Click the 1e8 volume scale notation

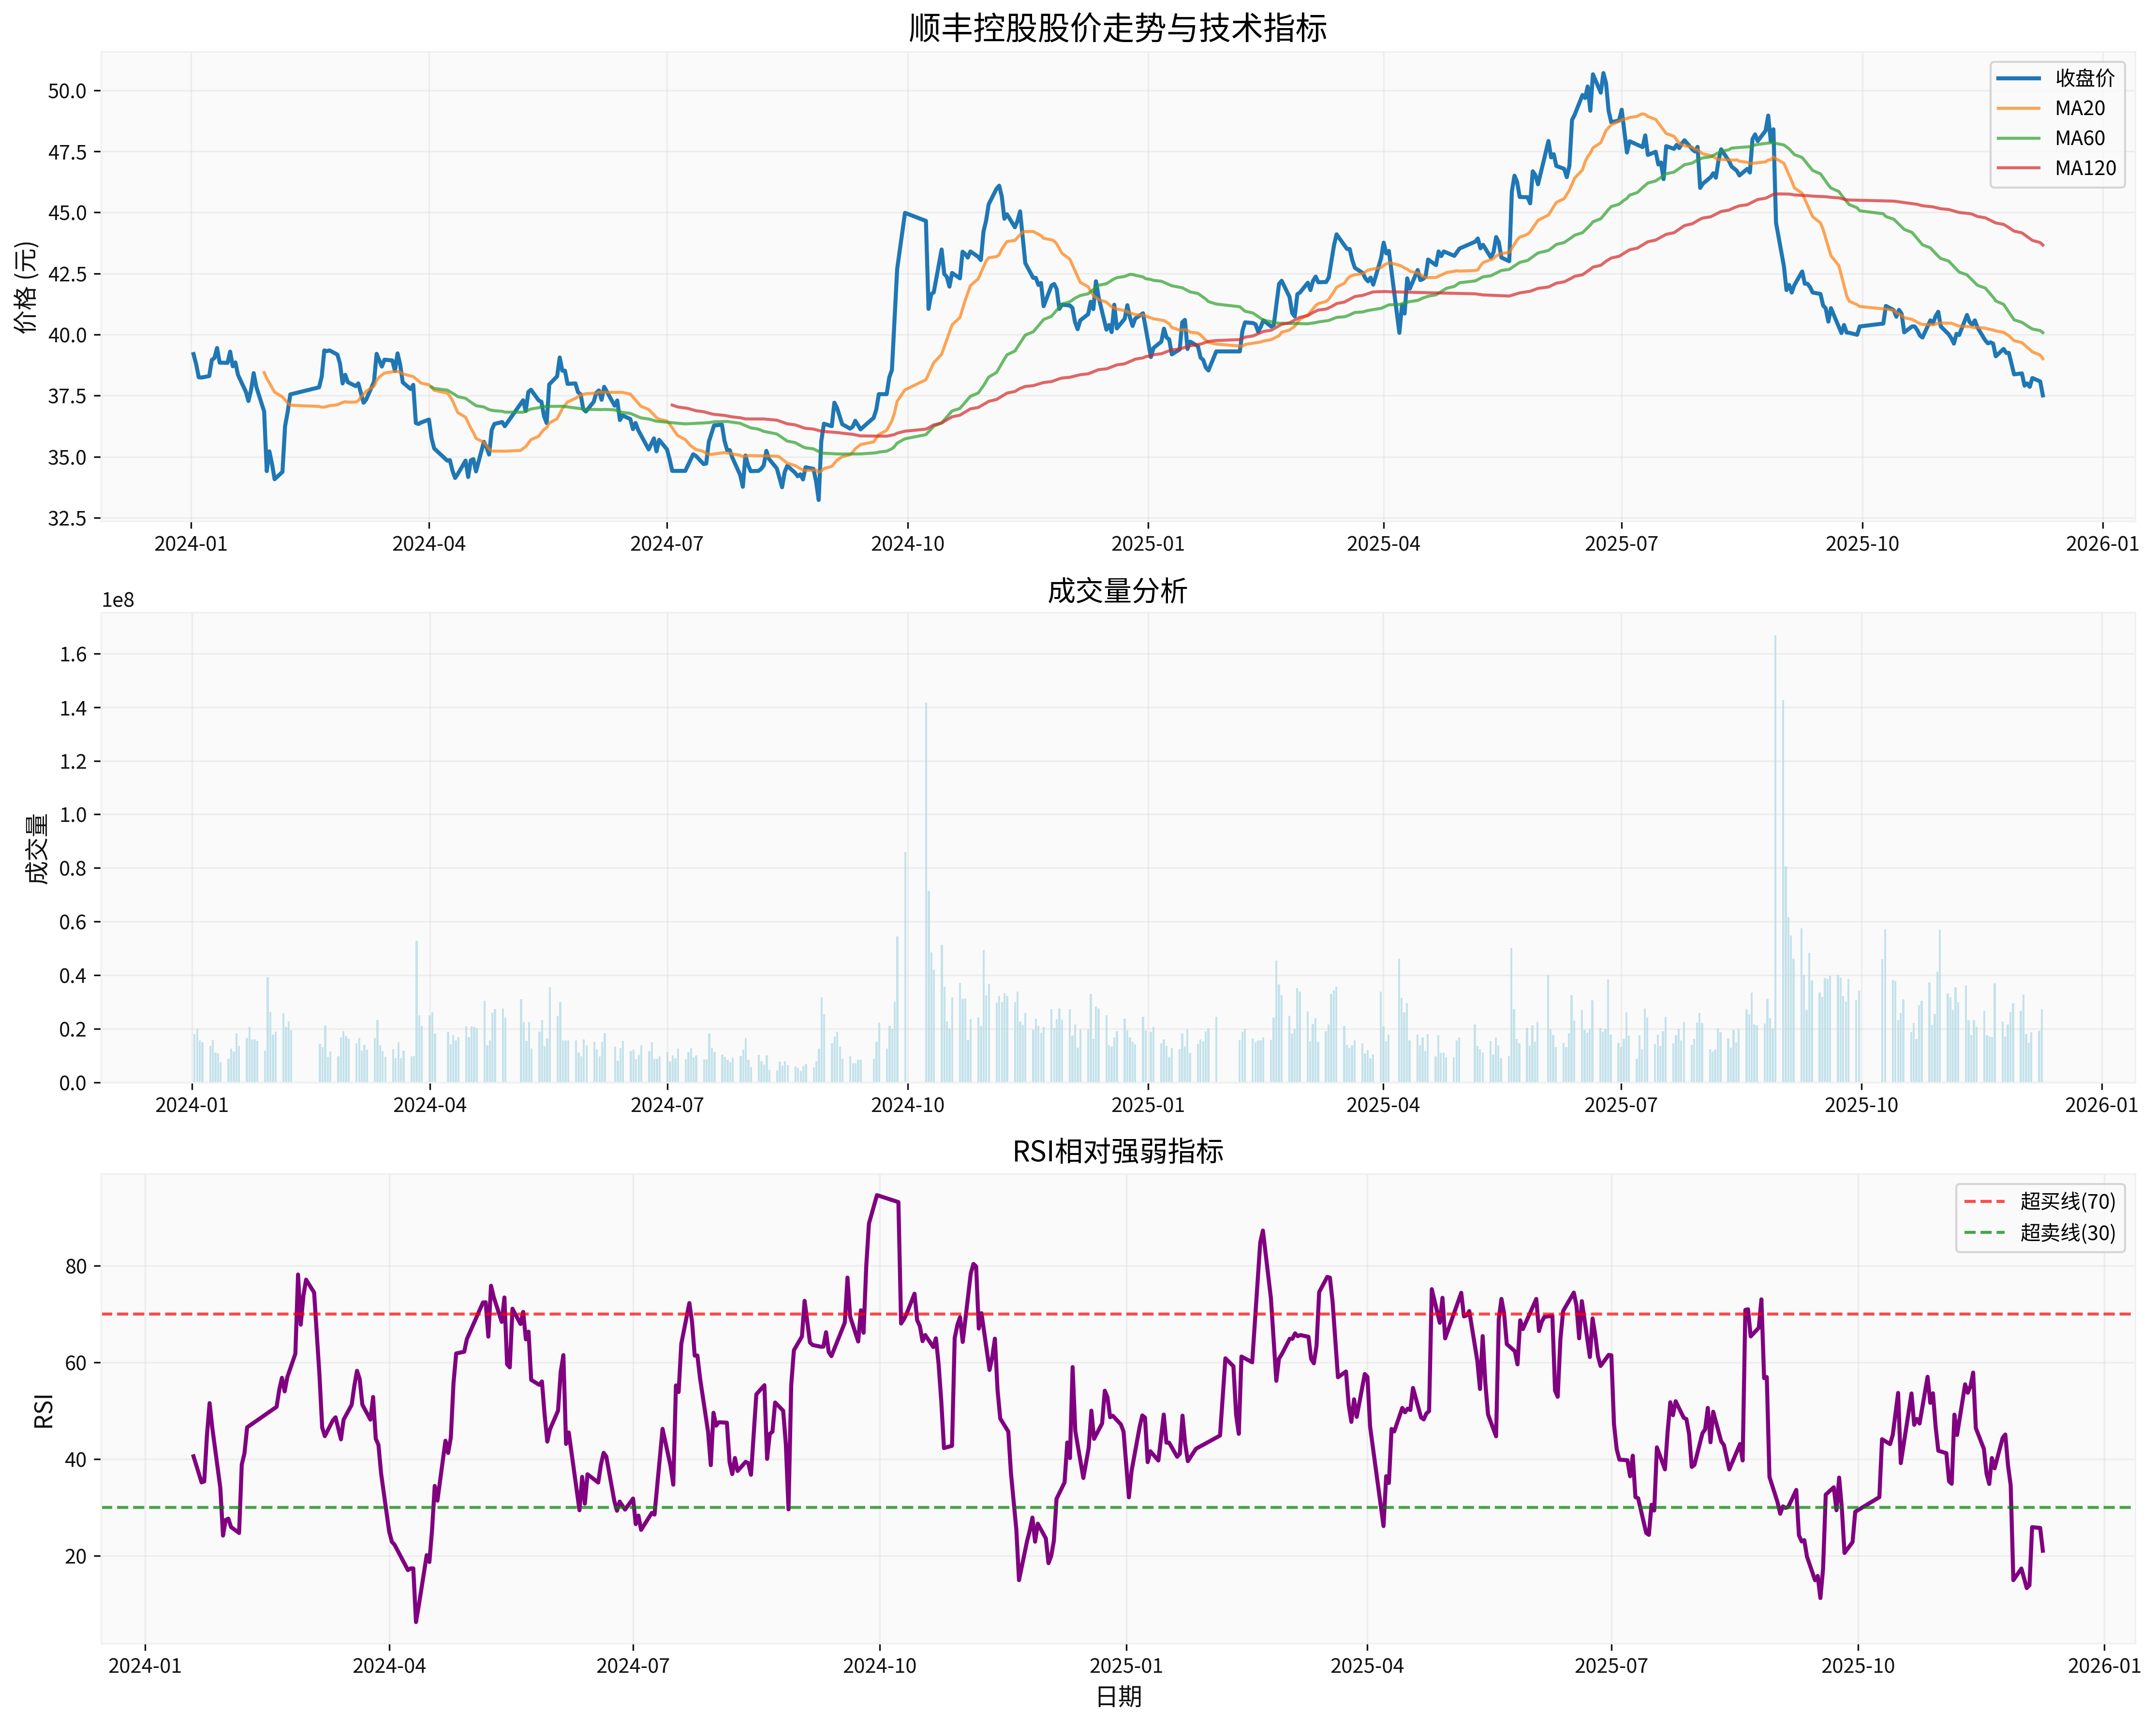coord(118,599)
